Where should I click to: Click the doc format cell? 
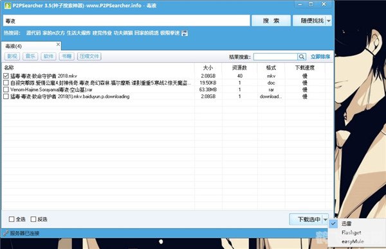pyautogui.click(x=271, y=83)
